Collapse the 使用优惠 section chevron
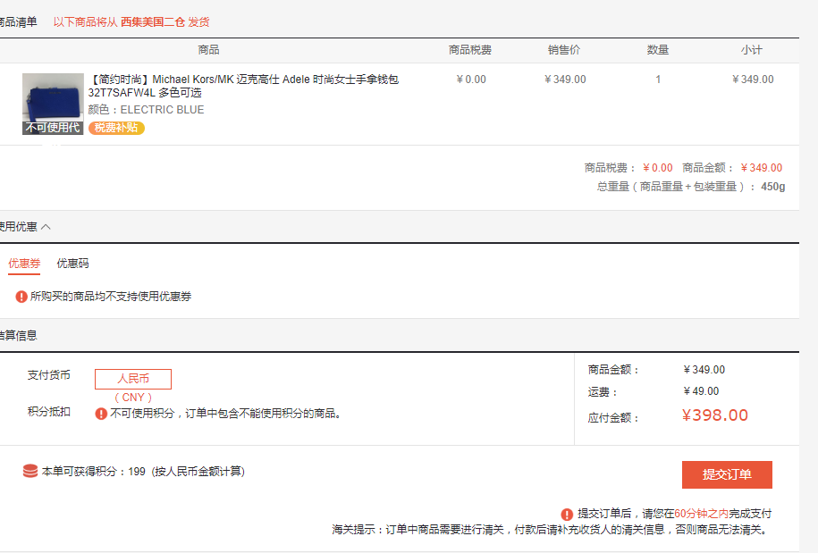The image size is (818, 553). (46, 227)
